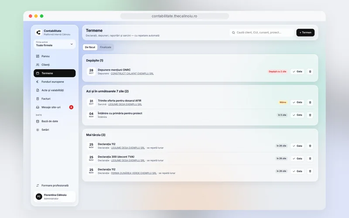Viewport: 349px width, 218px height.
Task: Delete FERMA DUNĂREA VERDE Declarația 112 entry
Action: click(310, 171)
